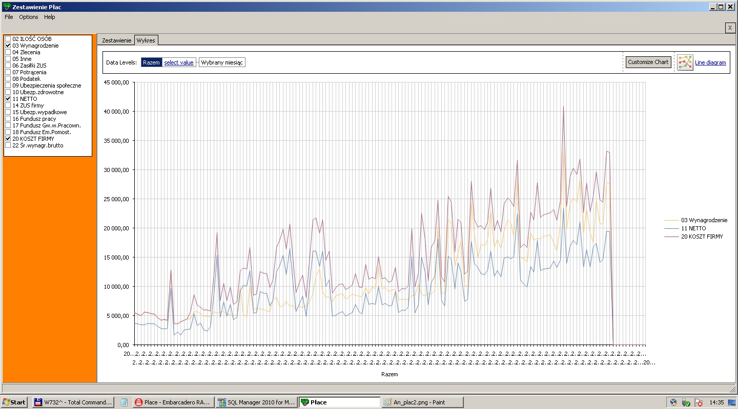This screenshot has width=738, height=409.
Task: Uncheck the 20 KOSZT FIRMY checkbox
Action: (8, 139)
